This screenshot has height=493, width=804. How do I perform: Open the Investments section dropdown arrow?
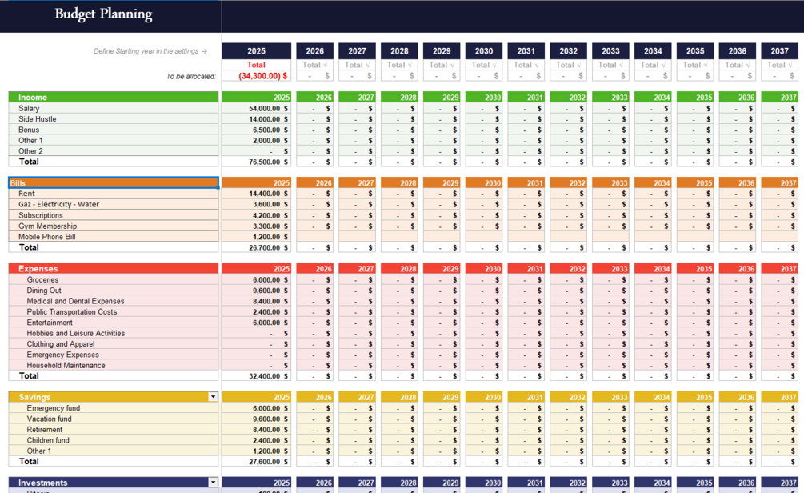(x=213, y=483)
